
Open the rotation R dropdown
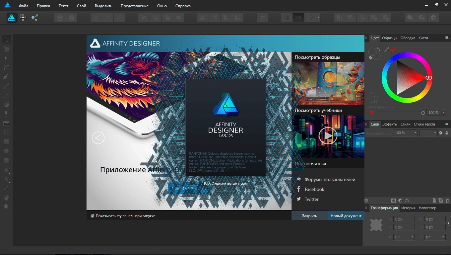pos(413,237)
